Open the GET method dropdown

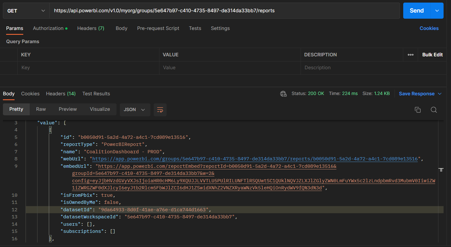26,11
